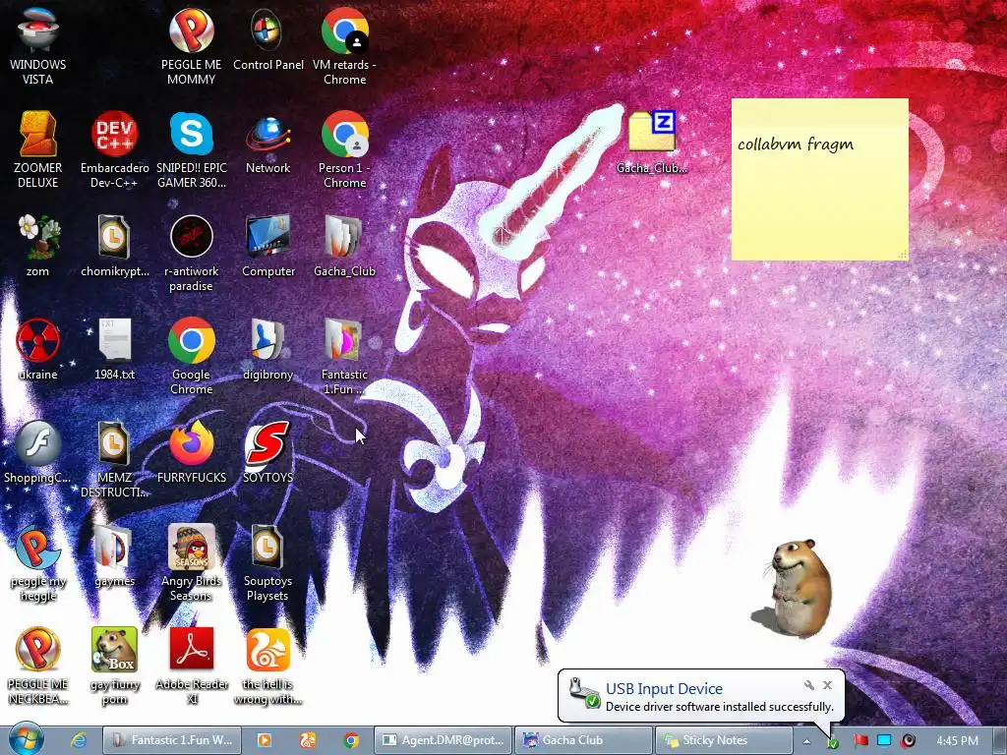Launch Person 1 - Chrome shortcut

345,149
